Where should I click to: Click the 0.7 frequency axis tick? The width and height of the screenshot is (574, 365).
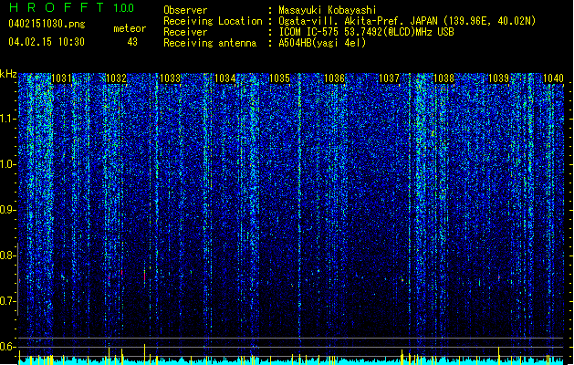pyautogui.click(x=8, y=301)
